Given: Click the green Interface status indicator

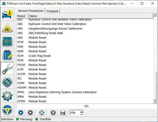Looking at the screenshot, I should coord(17,119).
